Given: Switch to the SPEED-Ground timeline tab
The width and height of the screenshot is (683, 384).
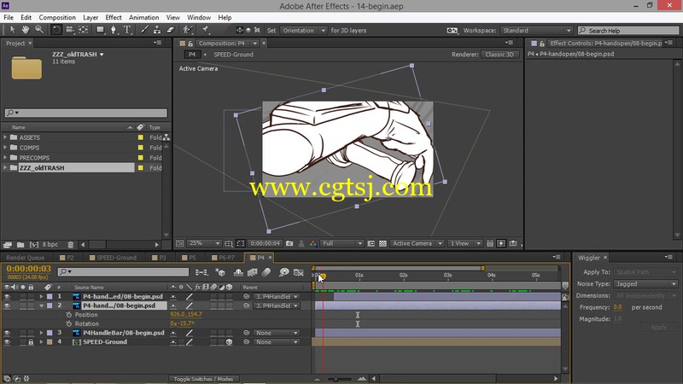Looking at the screenshot, I should pos(113,258).
